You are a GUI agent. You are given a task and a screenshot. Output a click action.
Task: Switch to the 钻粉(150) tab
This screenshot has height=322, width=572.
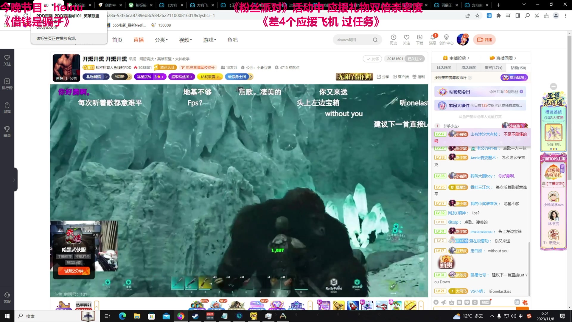tap(518, 68)
